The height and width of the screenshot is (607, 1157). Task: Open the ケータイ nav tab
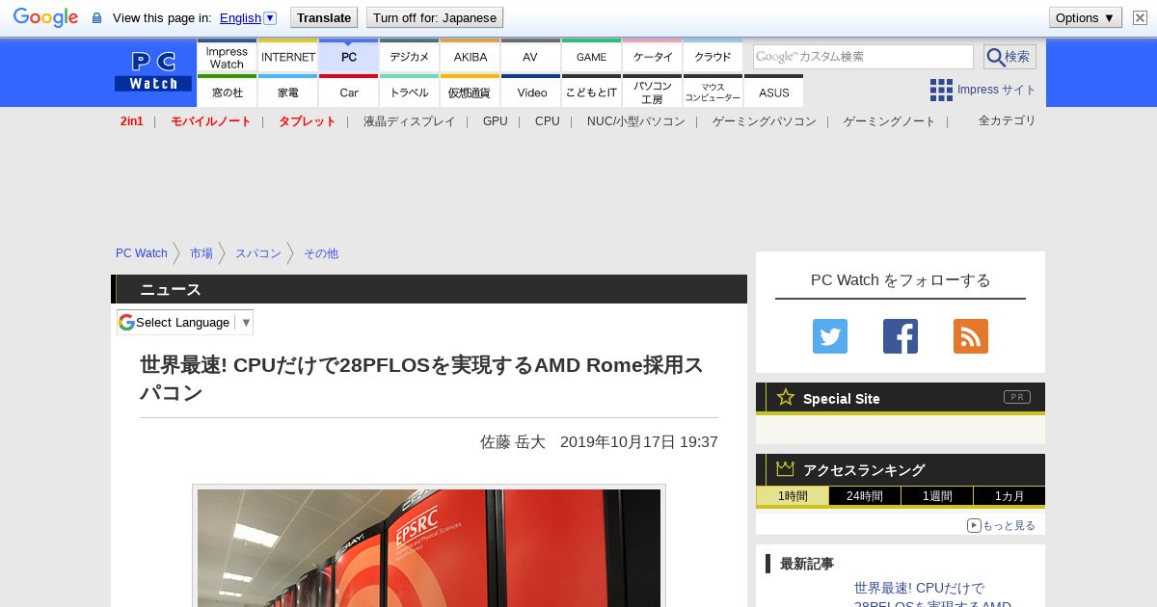pyautogui.click(x=653, y=56)
